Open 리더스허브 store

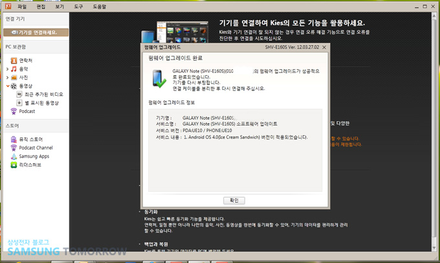30,165
